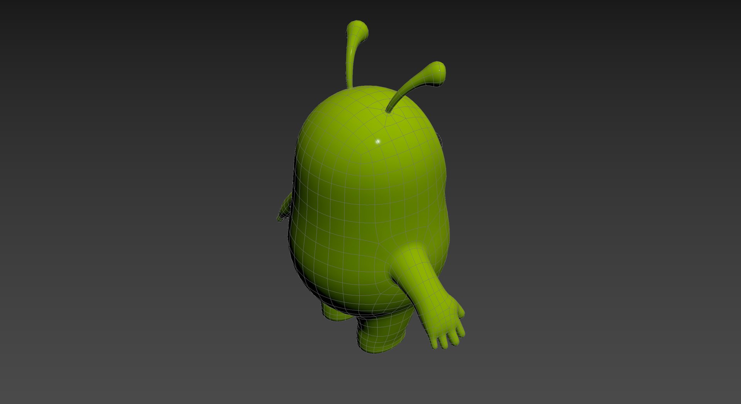Click the small arm on the left side
This screenshot has width=741, height=404.
click(x=285, y=208)
